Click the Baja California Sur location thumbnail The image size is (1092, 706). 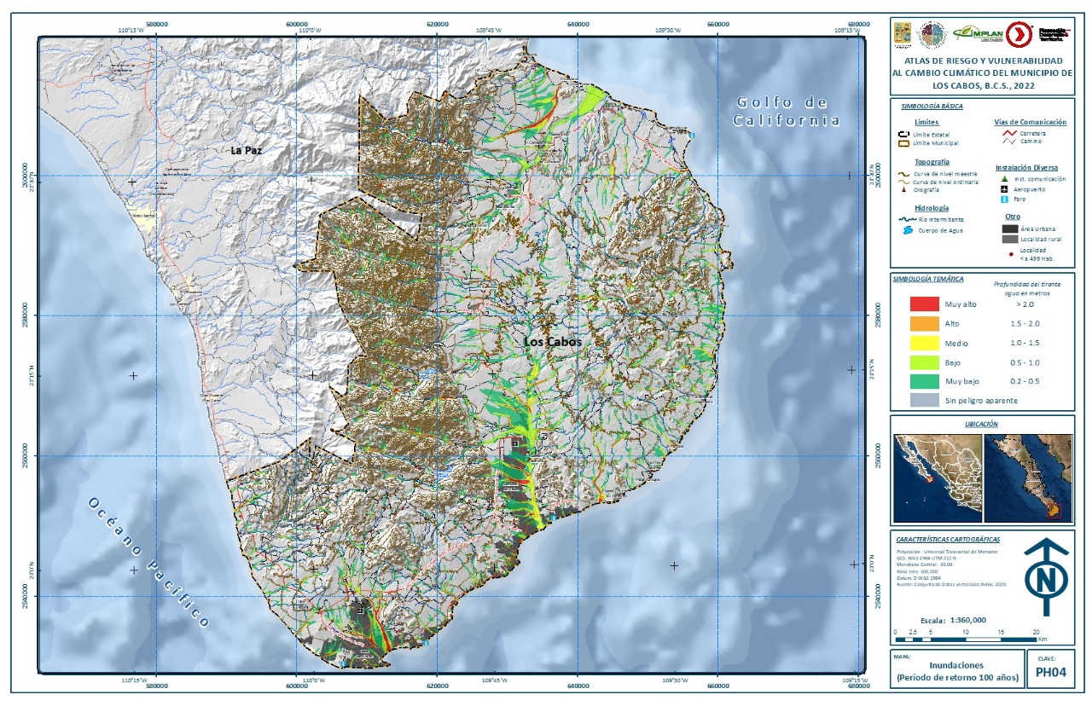coord(1027,477)
